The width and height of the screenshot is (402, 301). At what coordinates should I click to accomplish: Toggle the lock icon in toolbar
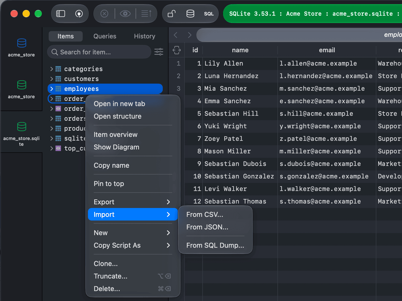tap(172, 14)
